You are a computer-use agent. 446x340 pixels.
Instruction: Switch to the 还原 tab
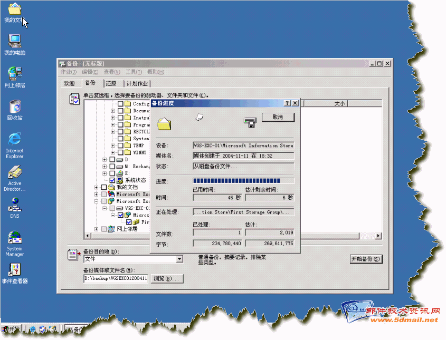(111, 83)
